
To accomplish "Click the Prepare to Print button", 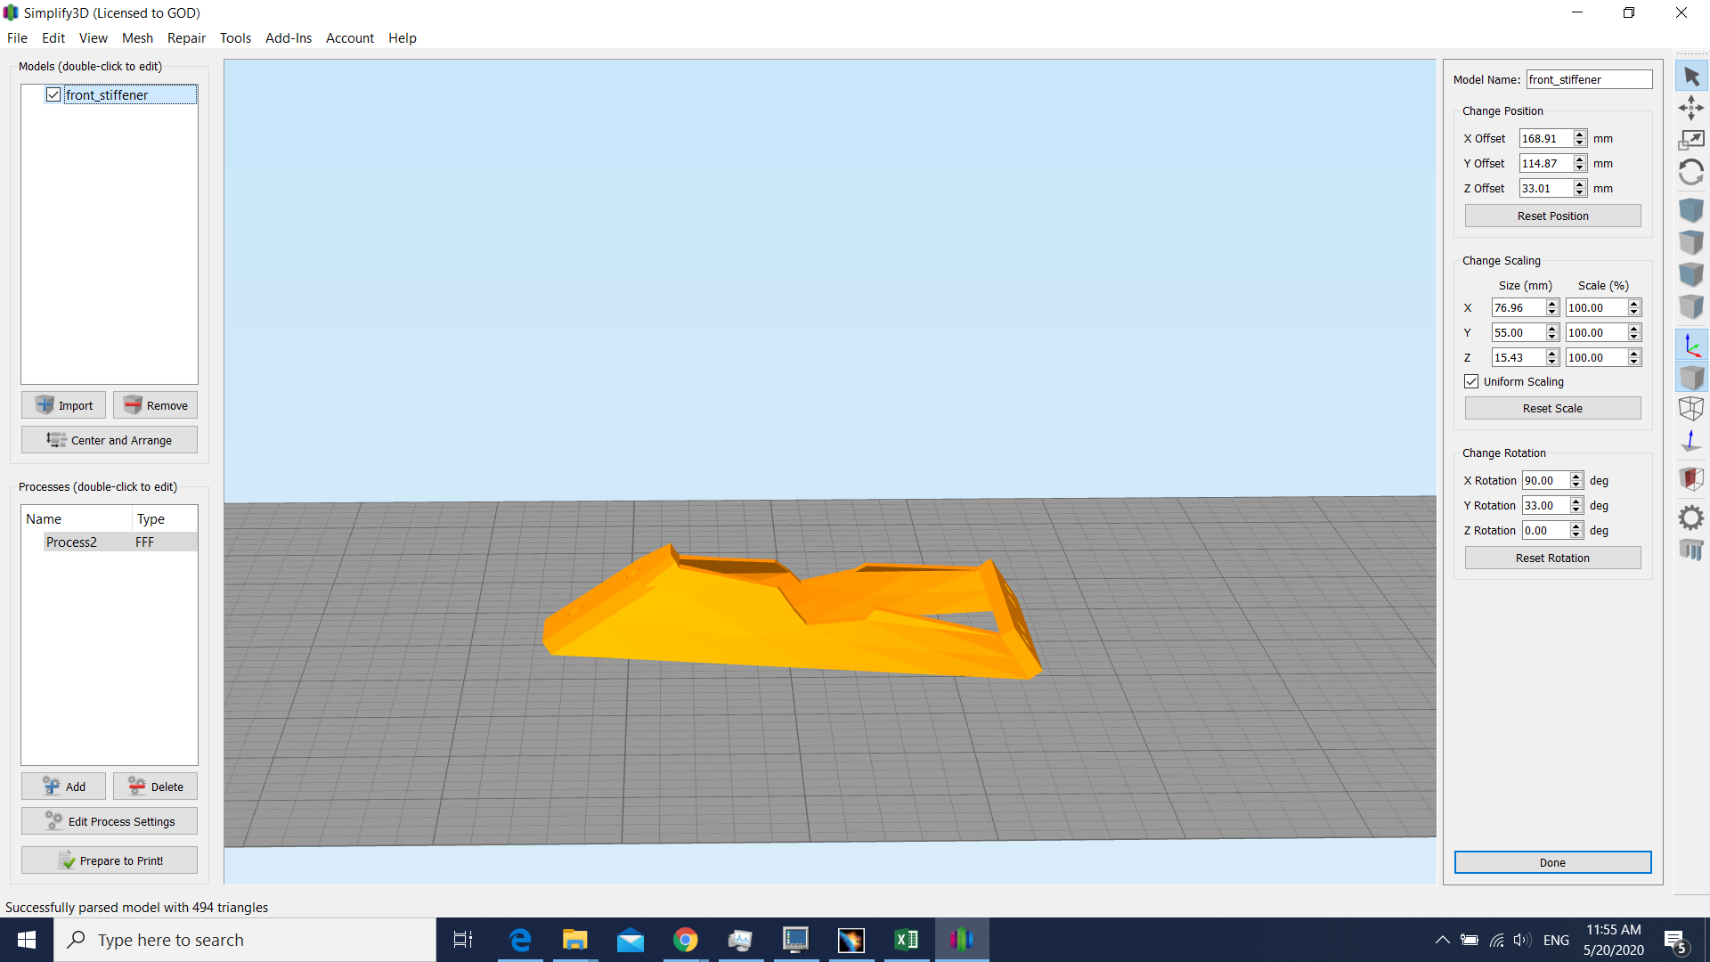I will click(x=109, y=860).
